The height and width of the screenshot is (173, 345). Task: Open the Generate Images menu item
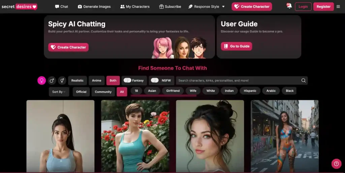pos(94,6)
